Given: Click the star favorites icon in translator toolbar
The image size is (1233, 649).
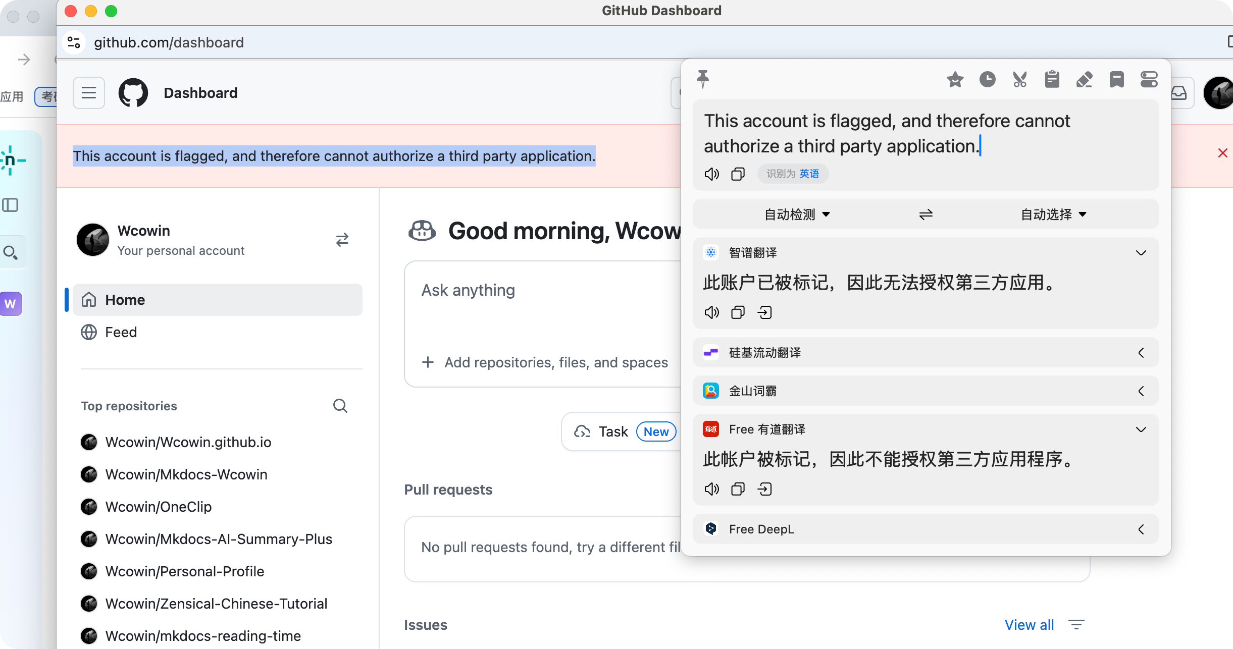Looking at the screenshot, I should tap(955, 80).
